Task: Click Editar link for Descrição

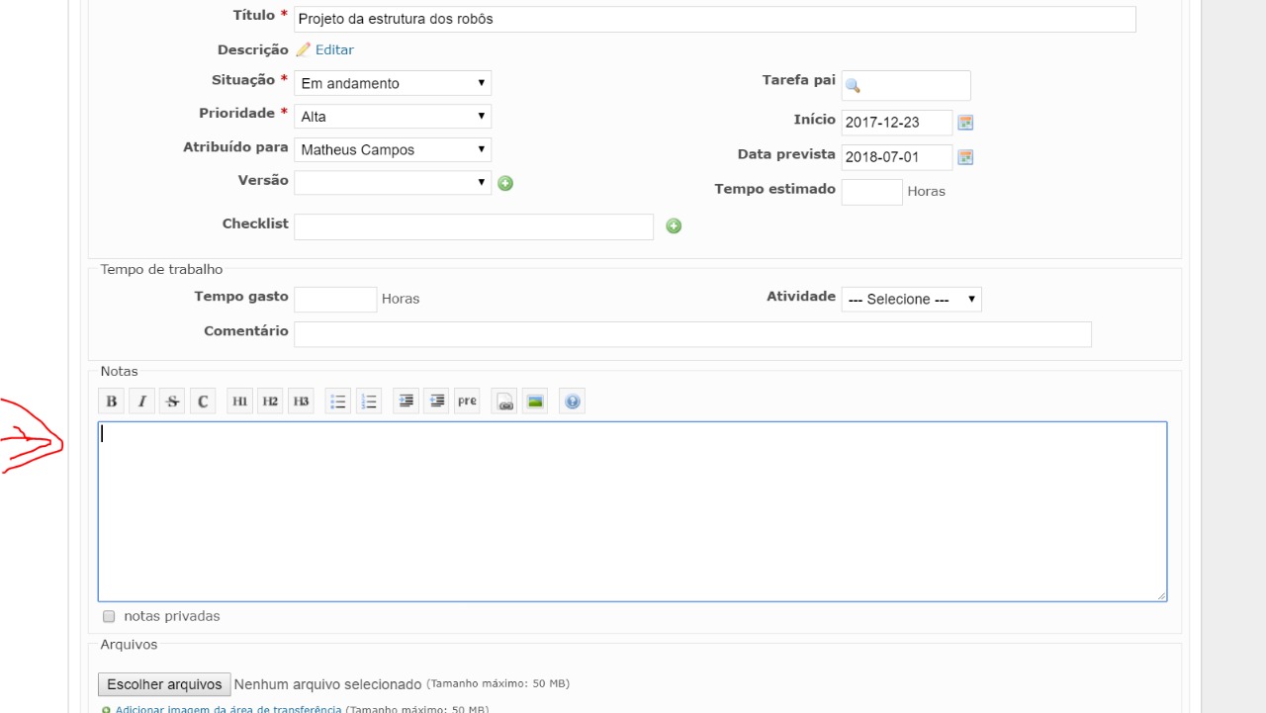Action: pyautogui.click(x=334, y=49)
